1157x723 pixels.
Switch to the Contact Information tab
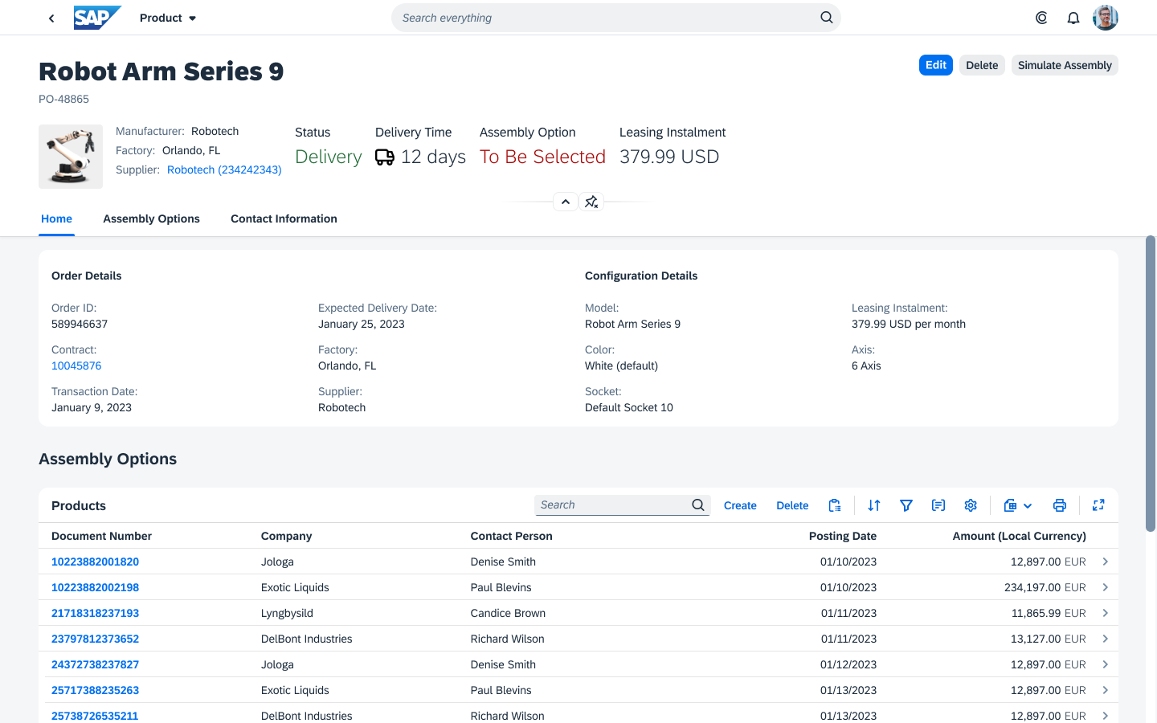284,219
